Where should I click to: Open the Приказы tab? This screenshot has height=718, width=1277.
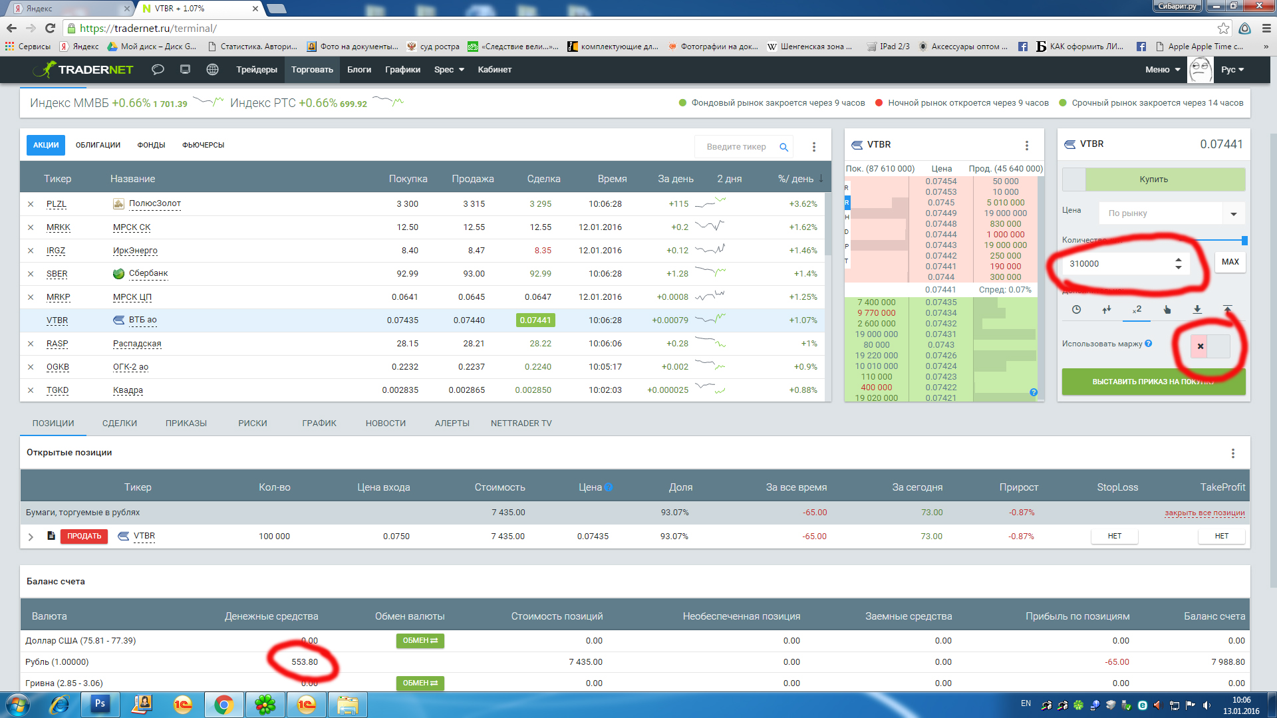[186, 423]
